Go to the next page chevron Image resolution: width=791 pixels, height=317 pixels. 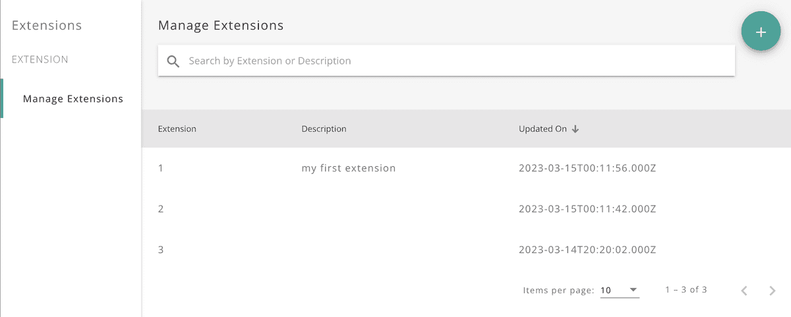coord(773,291)
